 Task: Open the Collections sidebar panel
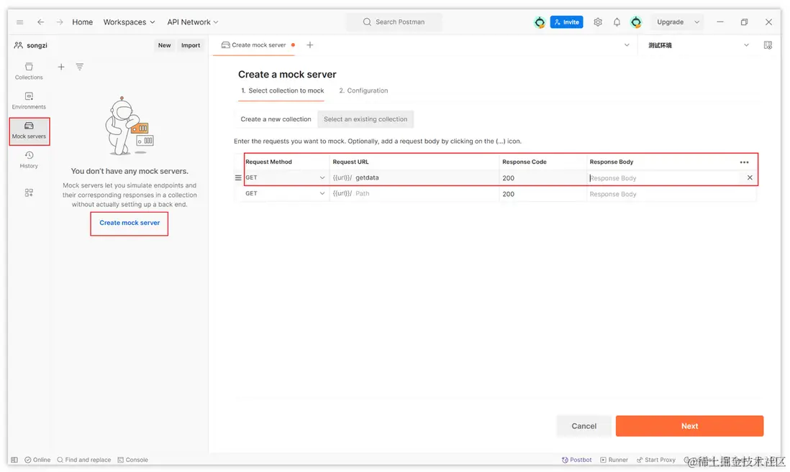click(29, 70)
